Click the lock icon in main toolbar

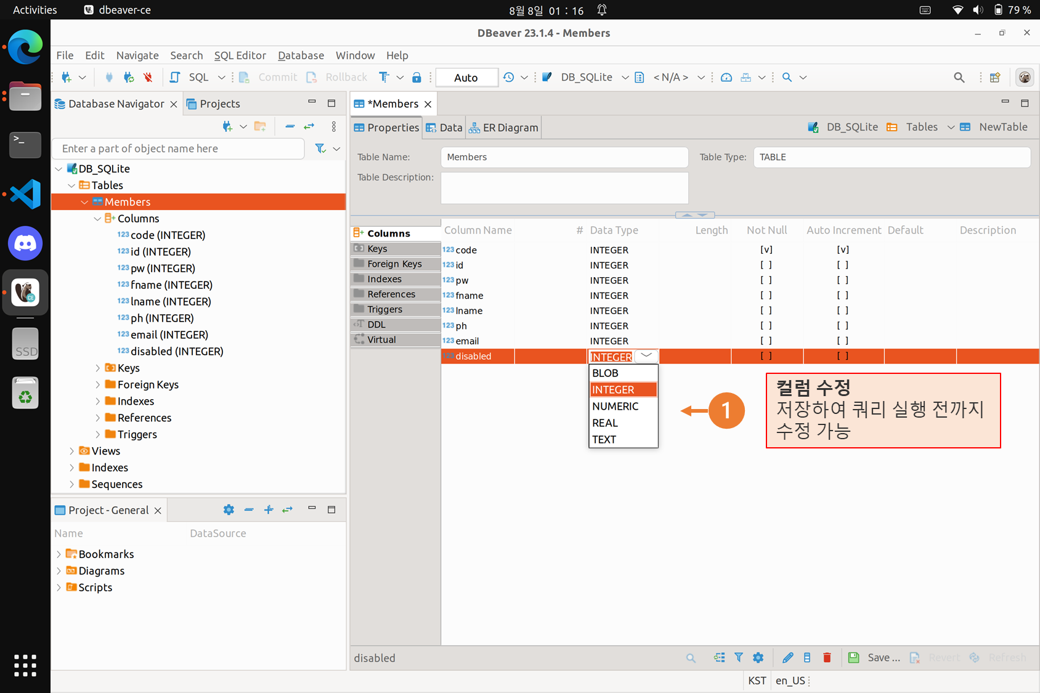tap(416, 77)
